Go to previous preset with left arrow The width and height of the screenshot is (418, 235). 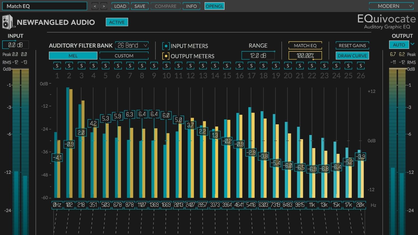point(95,6)
